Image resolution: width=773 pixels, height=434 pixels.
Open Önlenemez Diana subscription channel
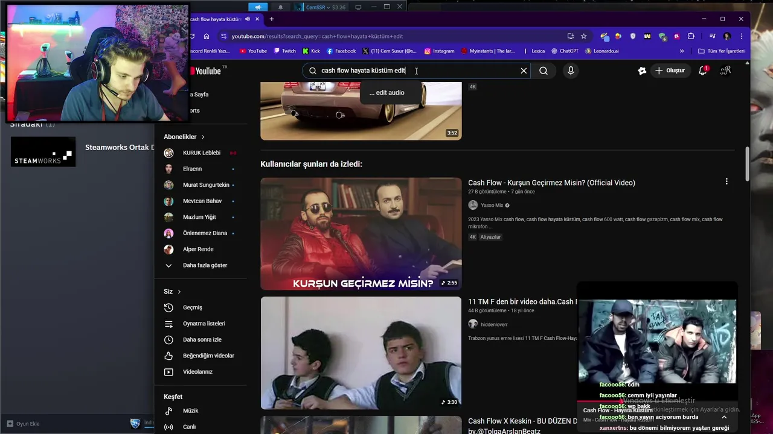(x=205, y=233)
